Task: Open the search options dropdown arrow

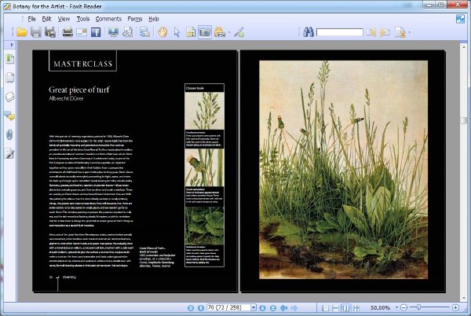Action: [x=410, y=32]
